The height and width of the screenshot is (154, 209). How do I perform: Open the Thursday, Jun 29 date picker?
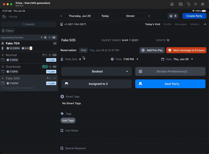pyautogui.click(x=80, y=16)
